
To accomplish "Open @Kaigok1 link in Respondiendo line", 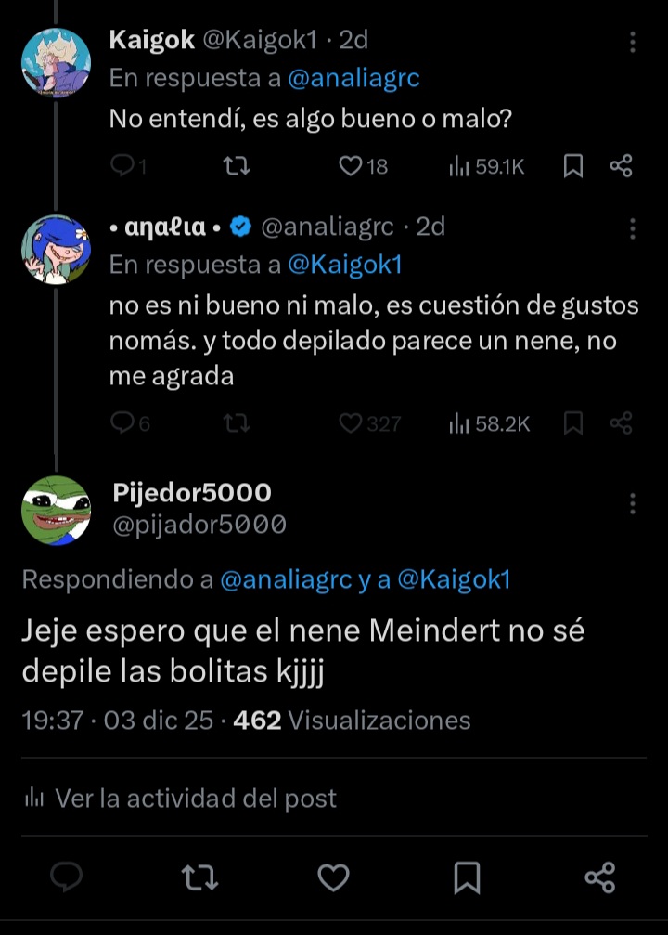I will 454,580.
